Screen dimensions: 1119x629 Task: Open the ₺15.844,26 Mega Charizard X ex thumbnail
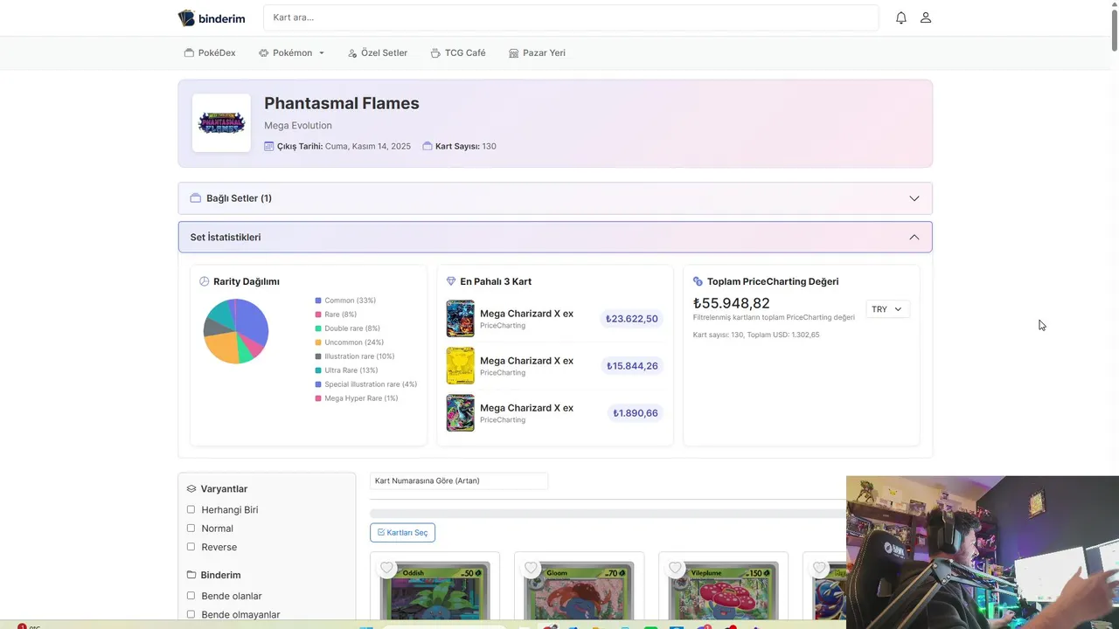point(461,366)
